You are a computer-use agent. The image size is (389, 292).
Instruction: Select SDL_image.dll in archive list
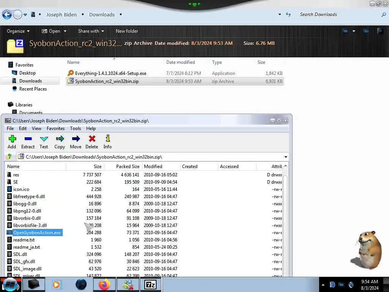27,269
